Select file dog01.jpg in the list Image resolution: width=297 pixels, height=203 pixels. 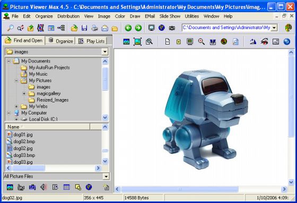[23, 135]
